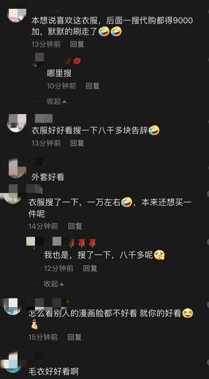Reply to the 我也是，搜了一下 comment
The width and height of the screenshot is (209, 379).
[x=90, y=268]
